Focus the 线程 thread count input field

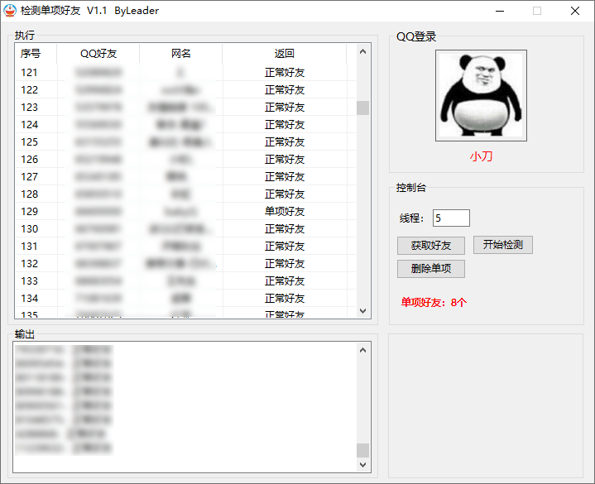[451, 218]
